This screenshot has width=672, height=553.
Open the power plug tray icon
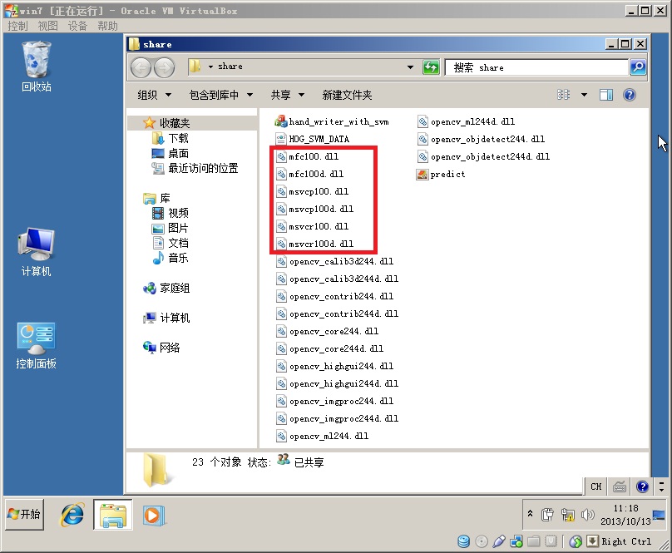coord(547,515)
